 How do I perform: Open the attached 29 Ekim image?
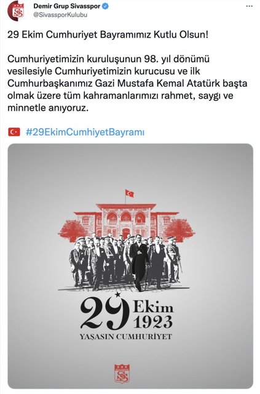(x=130, y=266)
